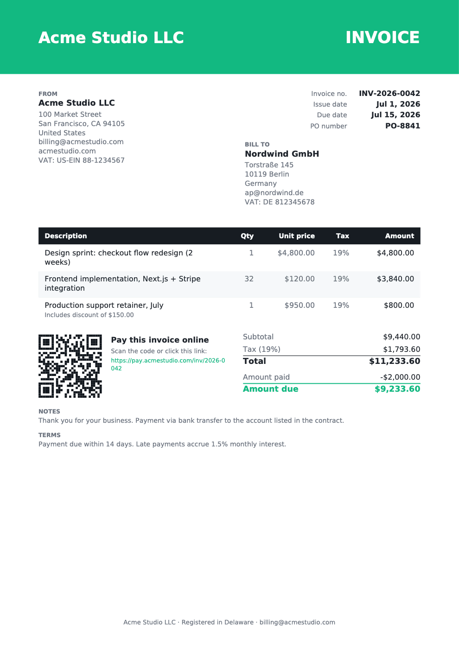Select 'Scan the code or click this link' text
459x649 pixels.
pyautogui.click(x=159, y=351)
